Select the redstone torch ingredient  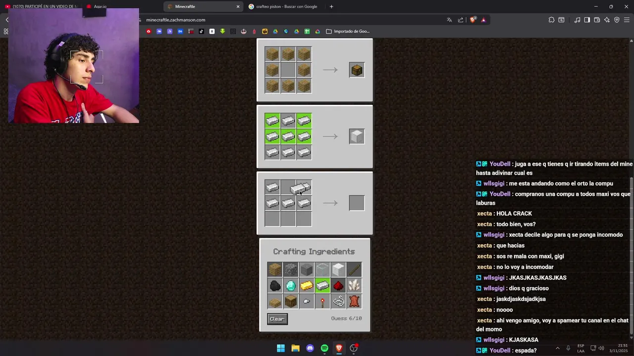[322, 301]
